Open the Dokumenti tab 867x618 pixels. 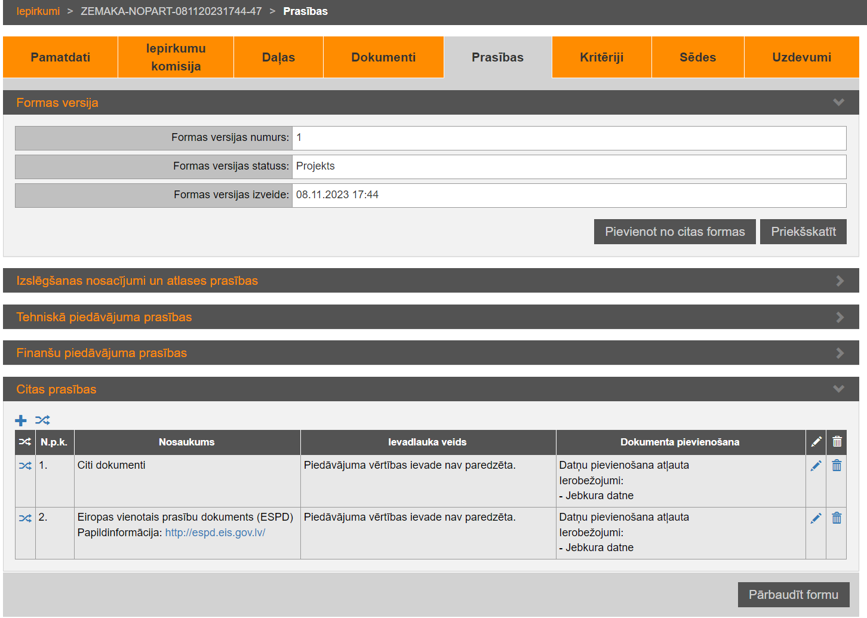click(x=383, y=57)
